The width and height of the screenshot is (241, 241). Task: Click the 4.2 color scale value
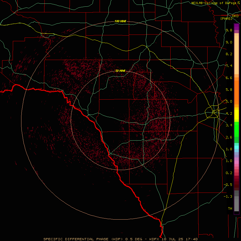pos(229,114)
